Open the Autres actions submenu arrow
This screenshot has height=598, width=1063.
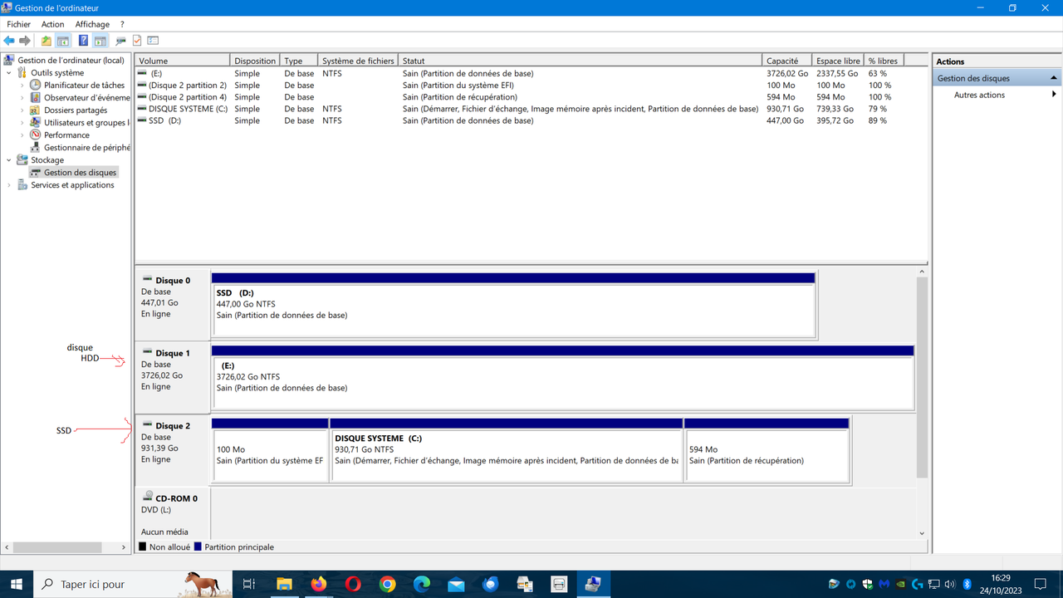tap(1055, 94)
